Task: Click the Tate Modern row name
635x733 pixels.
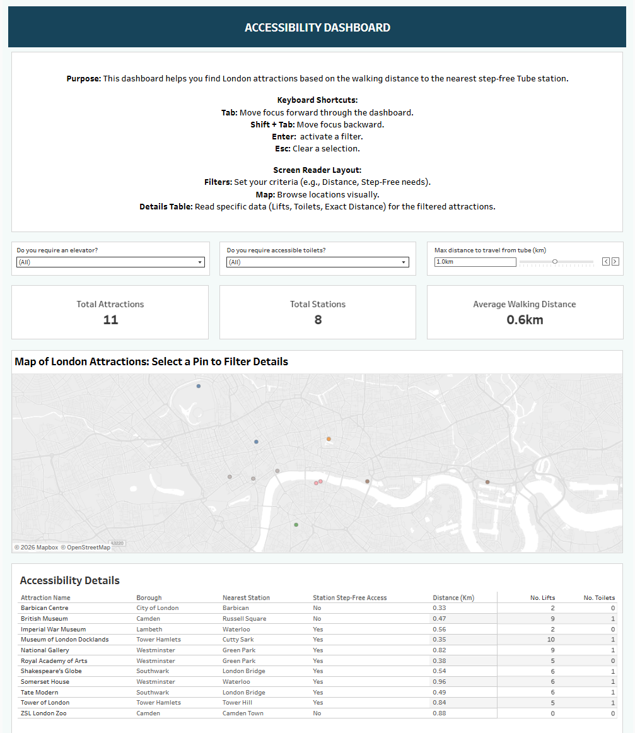Action: tap(40, 692)
